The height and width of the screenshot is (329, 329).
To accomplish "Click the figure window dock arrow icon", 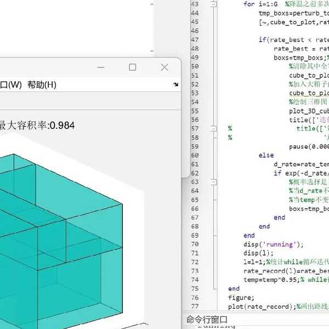I will click(175, 84).
